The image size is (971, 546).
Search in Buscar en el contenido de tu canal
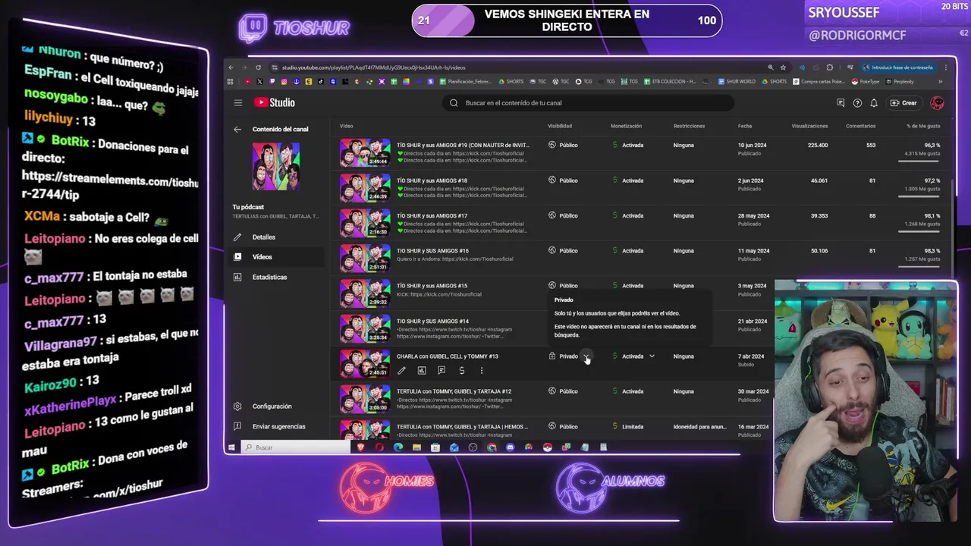click(589, 103)
